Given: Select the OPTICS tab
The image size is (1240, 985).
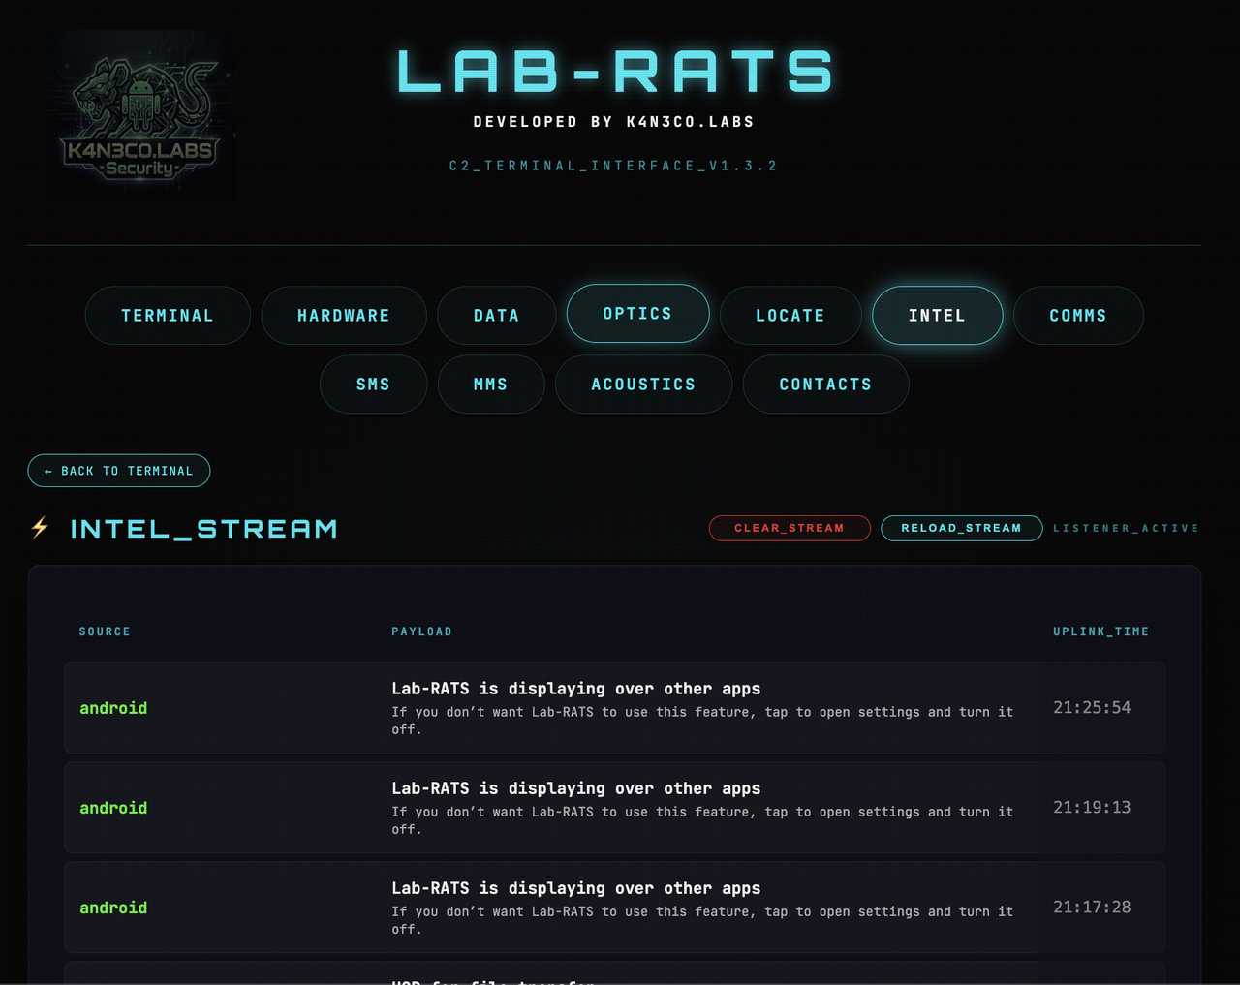Looking at the screenshot, I should (x=637, y=314).
